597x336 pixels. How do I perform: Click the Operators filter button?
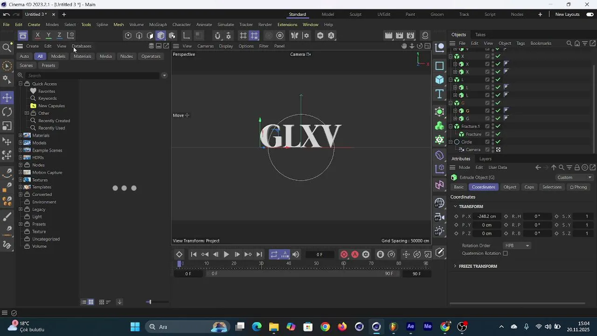[151, 56]
